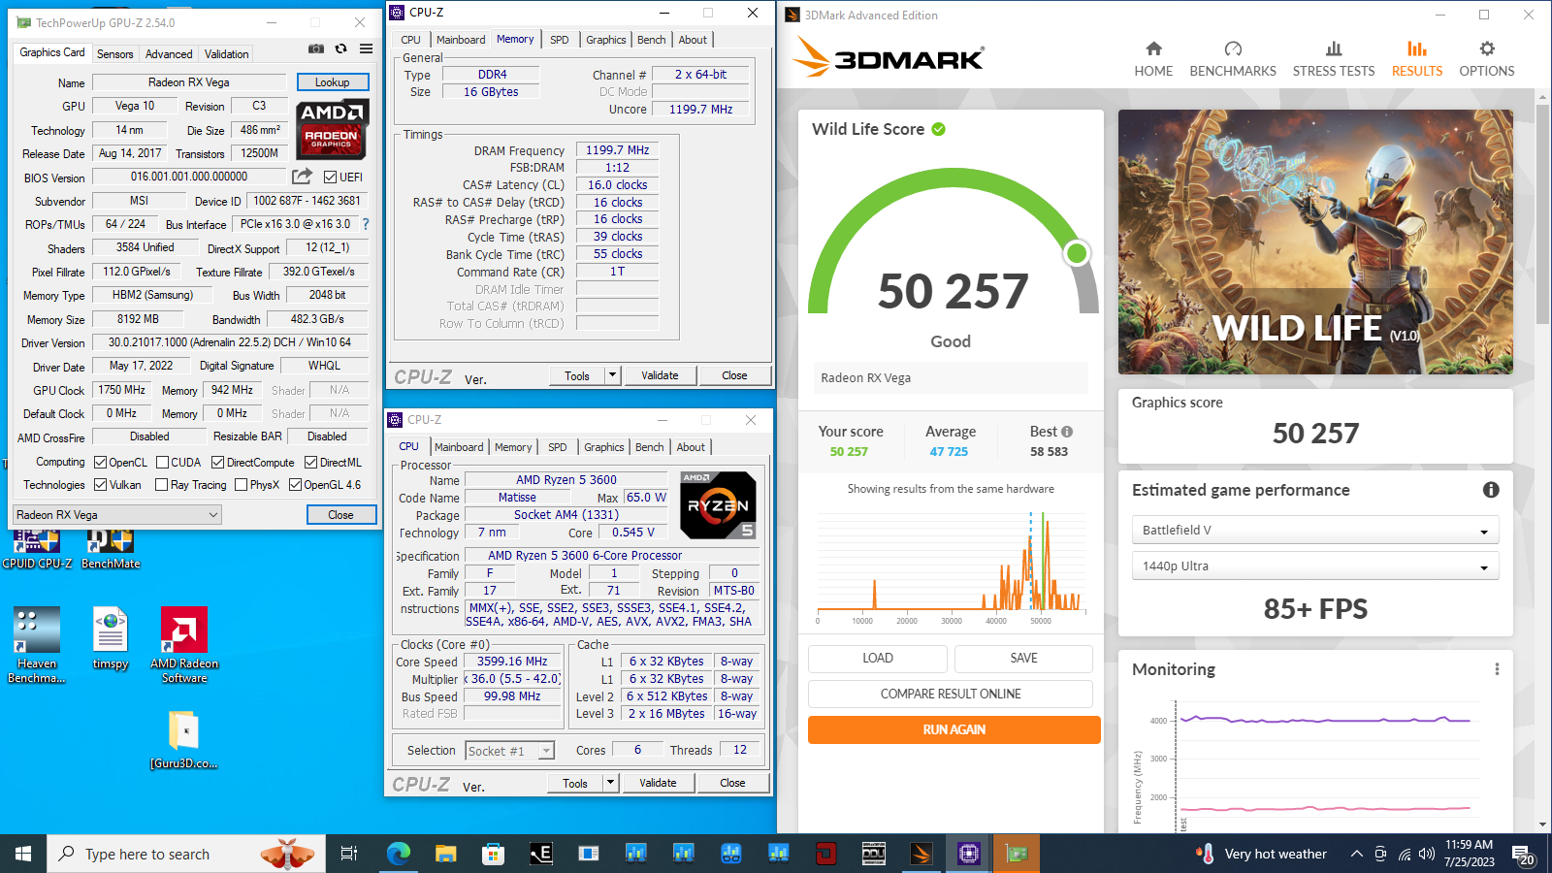The height and width of the screenshot is (873, 1552).
Task: Click info icon next to Best score
Action: tap(1067, 432)
